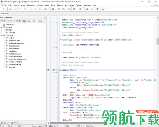
Task: Click the Cut scissors icon
Action: pos(31,9)
